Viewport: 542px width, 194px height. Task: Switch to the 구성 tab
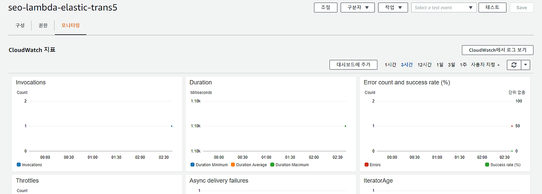tap(20, 25)
